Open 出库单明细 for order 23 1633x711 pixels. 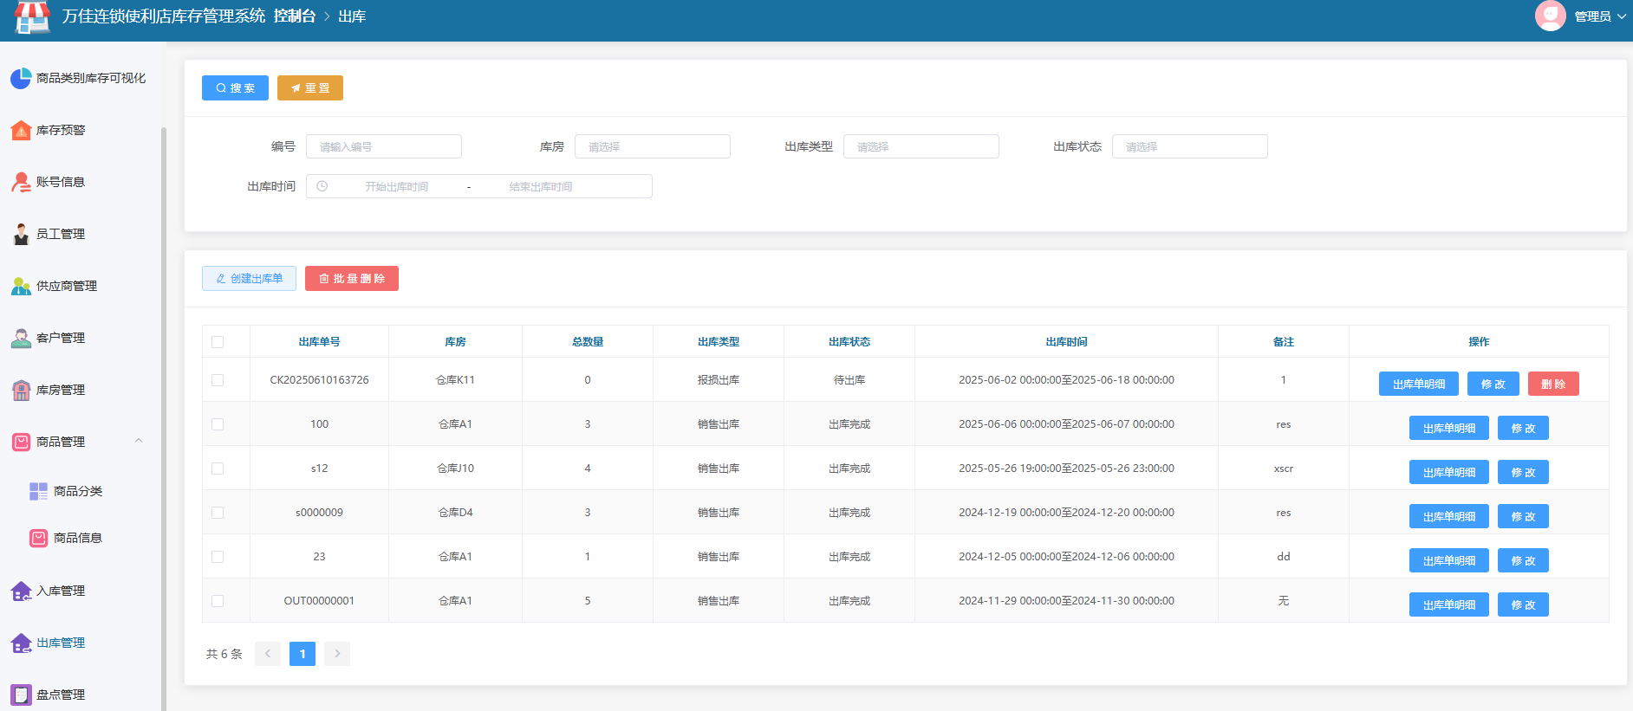coord(1449,560)
